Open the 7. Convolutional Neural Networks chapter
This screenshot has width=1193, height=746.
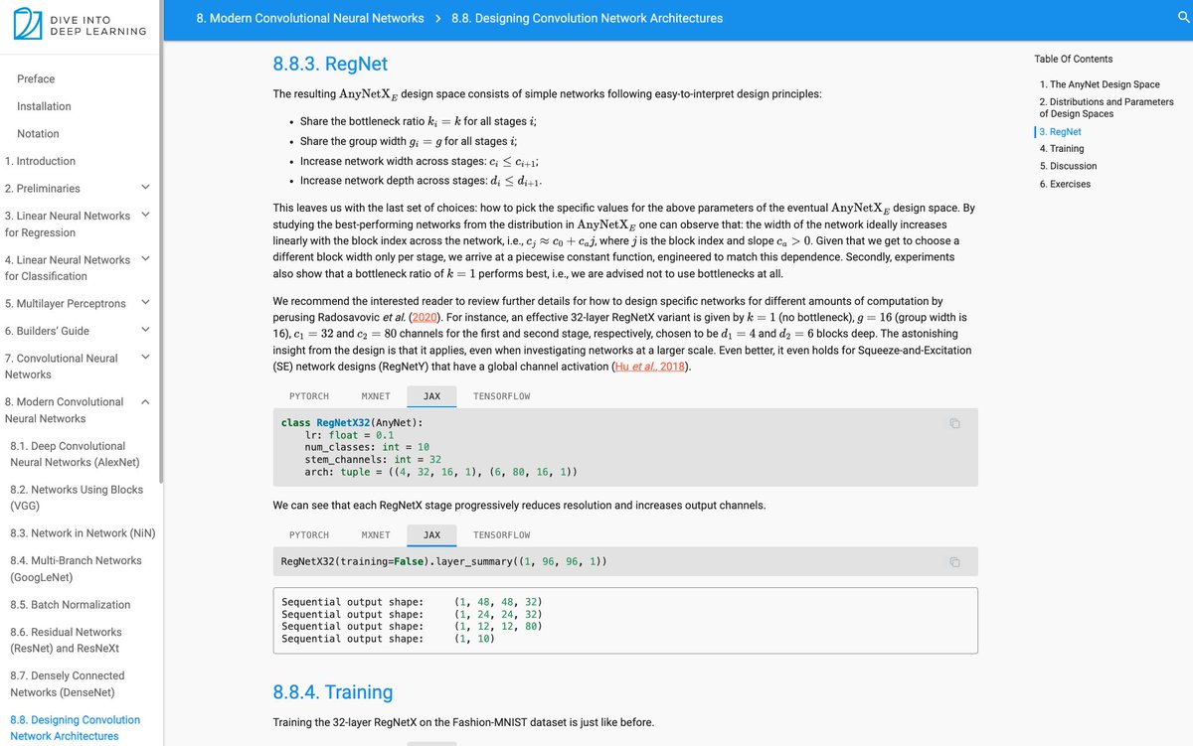[61, 366]
